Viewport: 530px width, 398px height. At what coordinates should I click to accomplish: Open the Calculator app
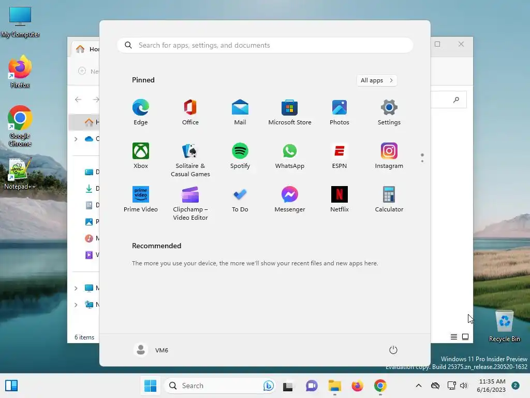[389, 200]
